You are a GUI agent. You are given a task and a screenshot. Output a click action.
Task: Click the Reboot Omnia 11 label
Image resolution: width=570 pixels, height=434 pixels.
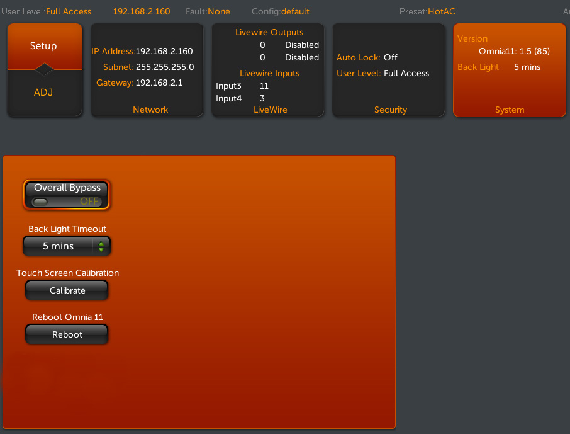(67, 317)
